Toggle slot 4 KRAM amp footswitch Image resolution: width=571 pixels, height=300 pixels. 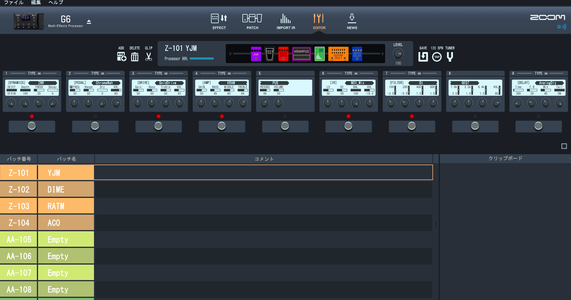tap(222, 126)
